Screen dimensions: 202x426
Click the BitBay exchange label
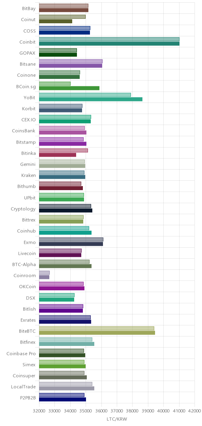[29, 8]
